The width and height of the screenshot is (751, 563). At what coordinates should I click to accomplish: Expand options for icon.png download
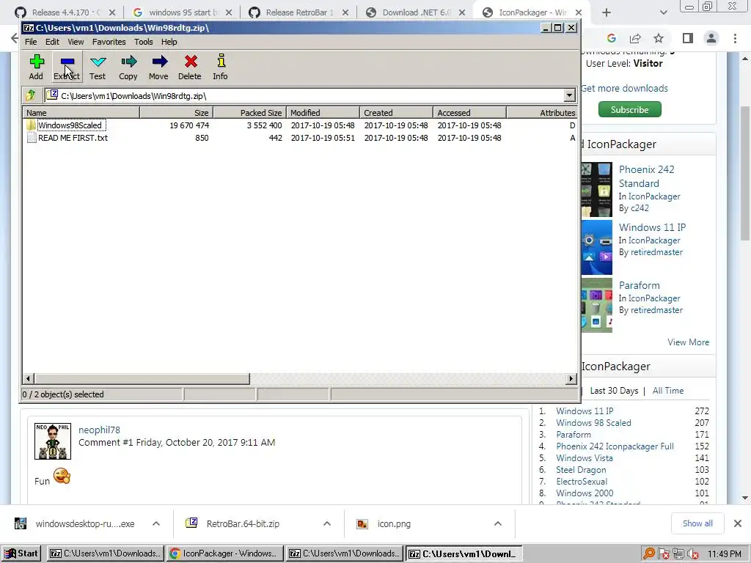498,523
